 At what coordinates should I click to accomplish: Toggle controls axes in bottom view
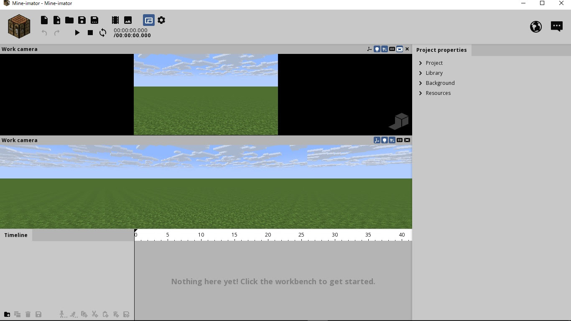pyautogui.click(x=377, y=140)
